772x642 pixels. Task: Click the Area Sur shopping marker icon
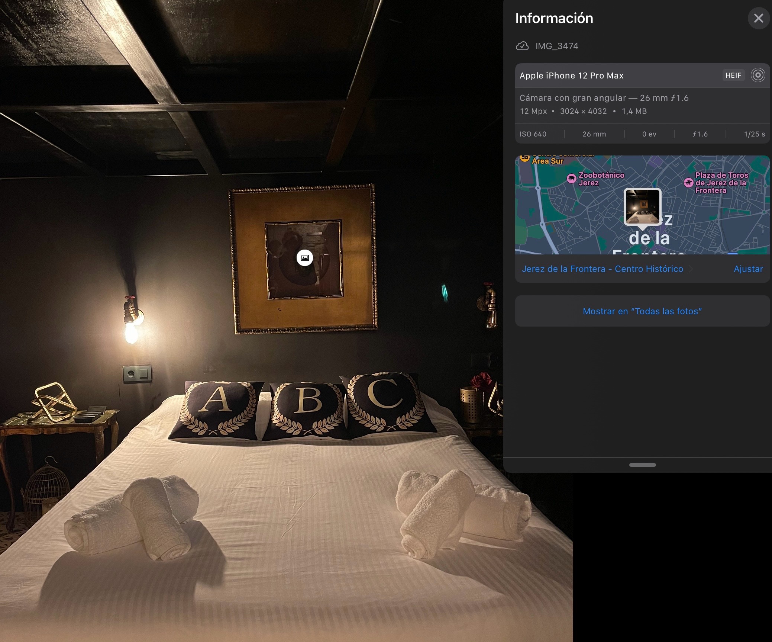[x=524, y=158]
